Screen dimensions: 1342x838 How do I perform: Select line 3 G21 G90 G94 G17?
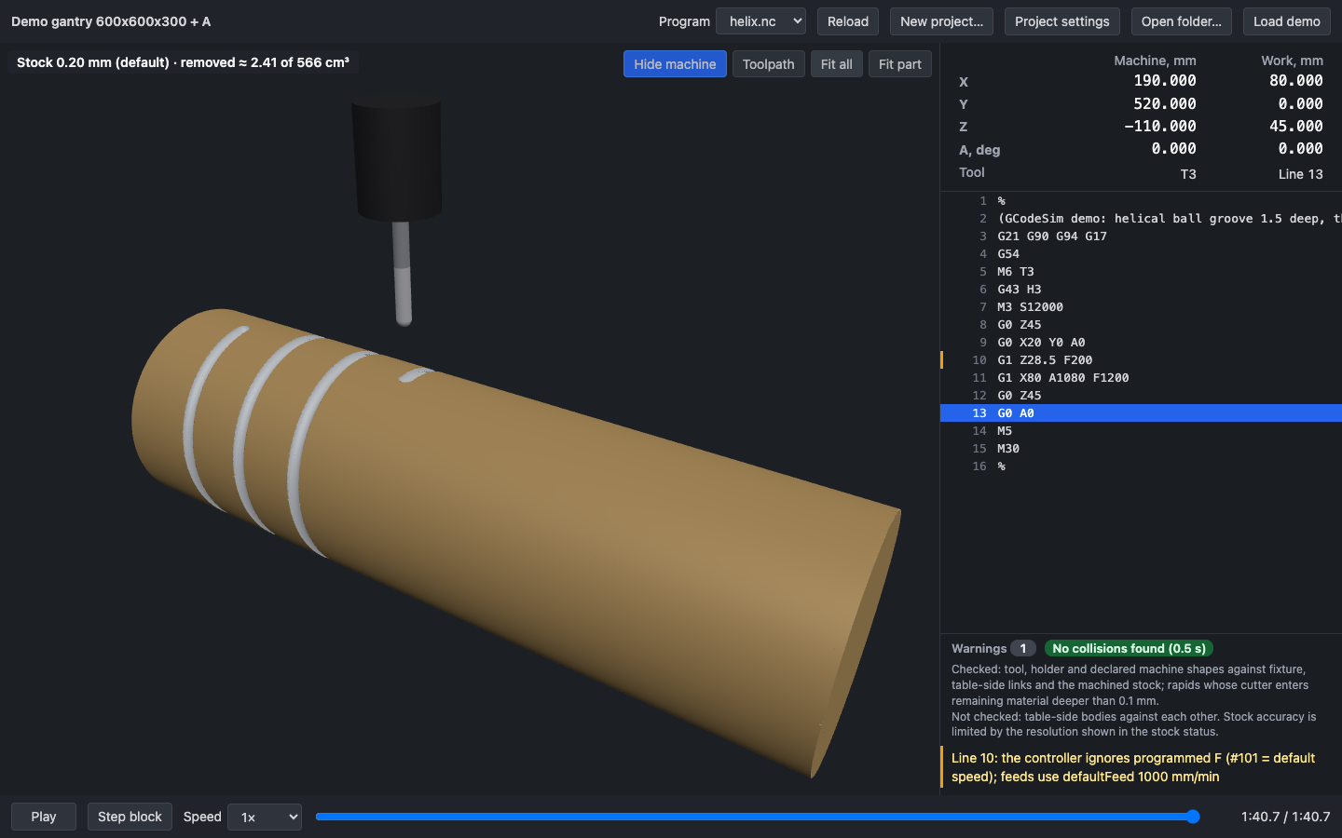(1141, 237)
